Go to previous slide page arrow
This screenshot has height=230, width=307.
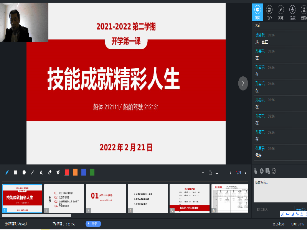point(230,173)
